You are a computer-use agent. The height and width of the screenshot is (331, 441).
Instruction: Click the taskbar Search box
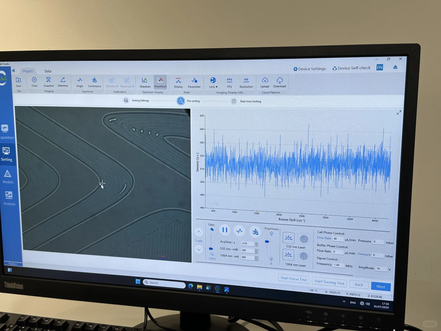pos(164,283)
